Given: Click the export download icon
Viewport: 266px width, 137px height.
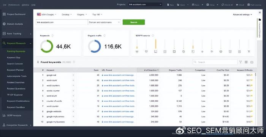Looking at the screenshot, I should click(252, 62).
